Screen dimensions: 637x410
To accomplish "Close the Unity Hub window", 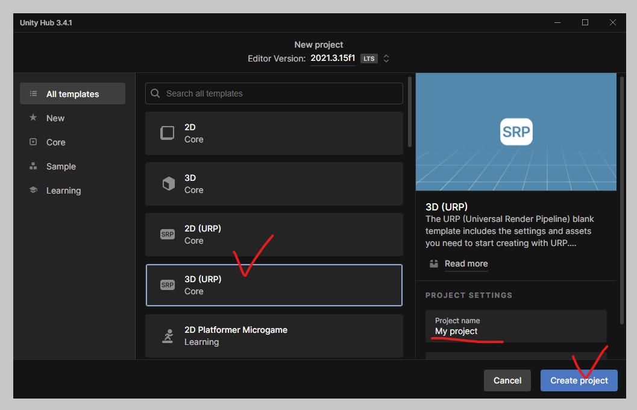I will (x=613, y=23).
